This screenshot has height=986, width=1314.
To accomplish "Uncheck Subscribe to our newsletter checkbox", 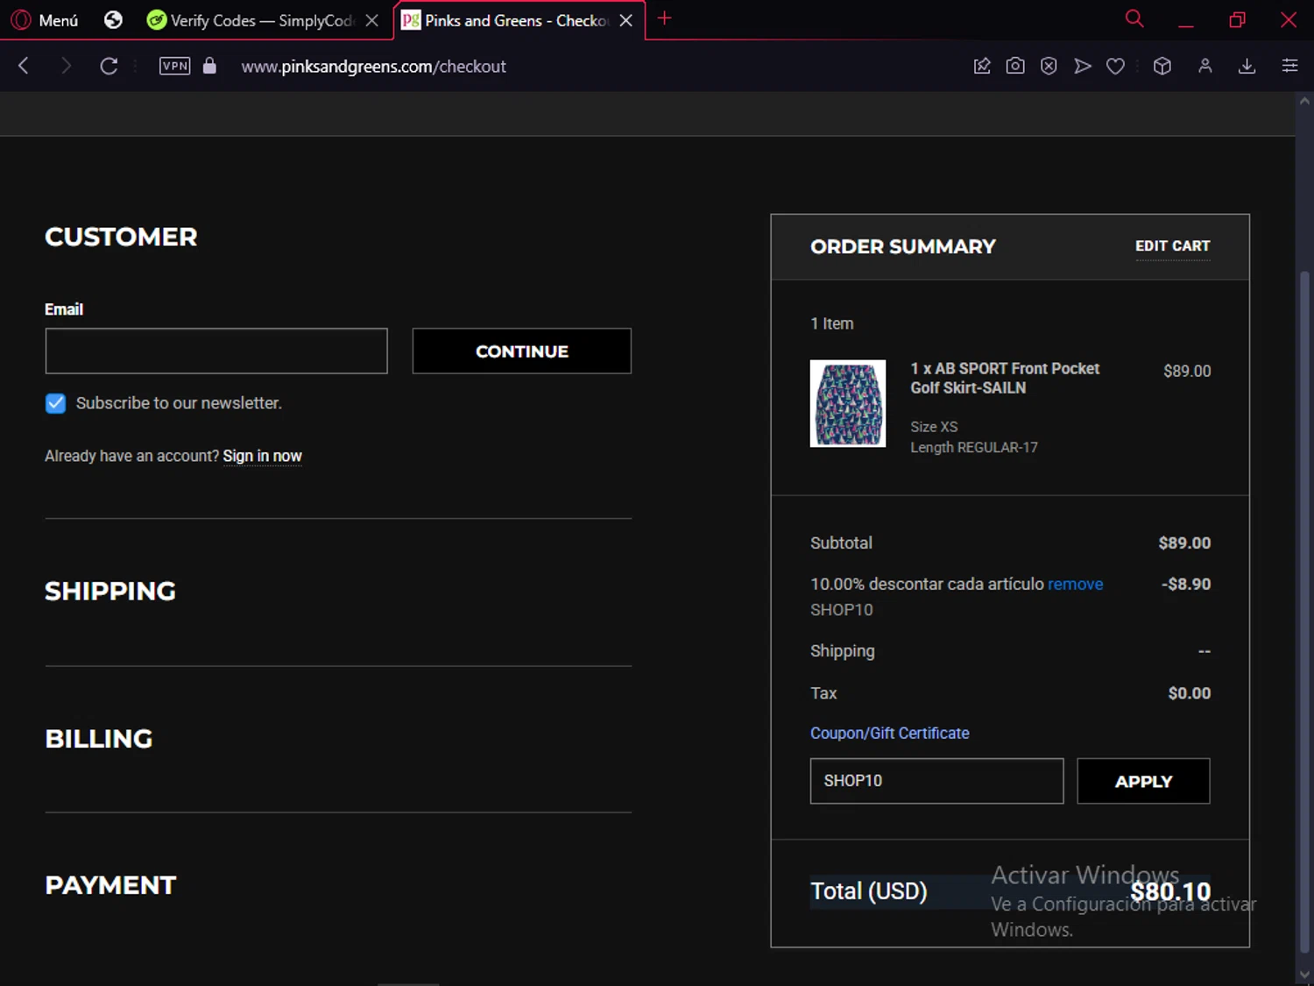I will 55,403.
